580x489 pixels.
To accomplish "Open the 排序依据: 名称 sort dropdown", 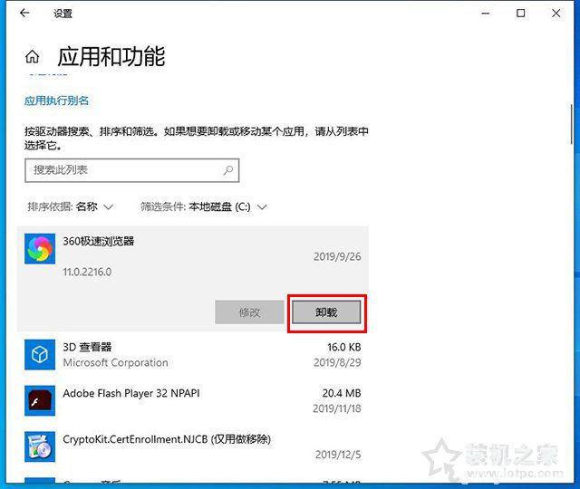I will click(x=71, y=206).
